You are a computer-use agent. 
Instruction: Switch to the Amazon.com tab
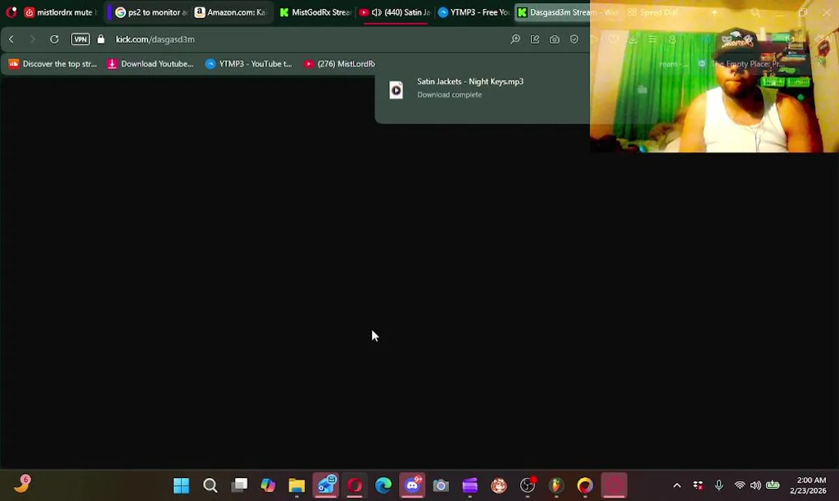[231, 12]
